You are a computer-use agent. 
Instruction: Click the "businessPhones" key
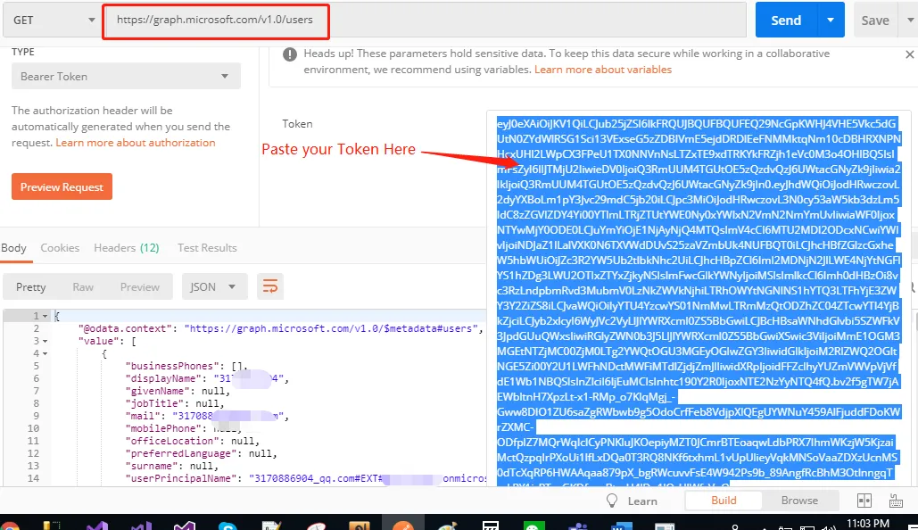pos(173,366)
